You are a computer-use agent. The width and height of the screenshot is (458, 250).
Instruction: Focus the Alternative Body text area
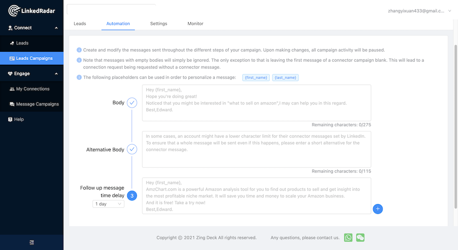click(x=256, y=149)
